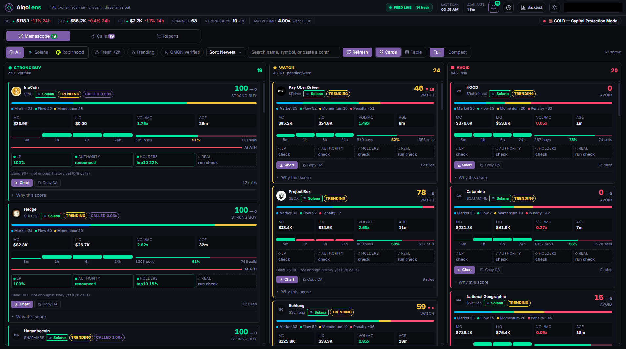Image resolution: width=626 pixels, height=349 pixels.
Task: Click Solana badge on HOOD card
Action: tap(500, 94)
